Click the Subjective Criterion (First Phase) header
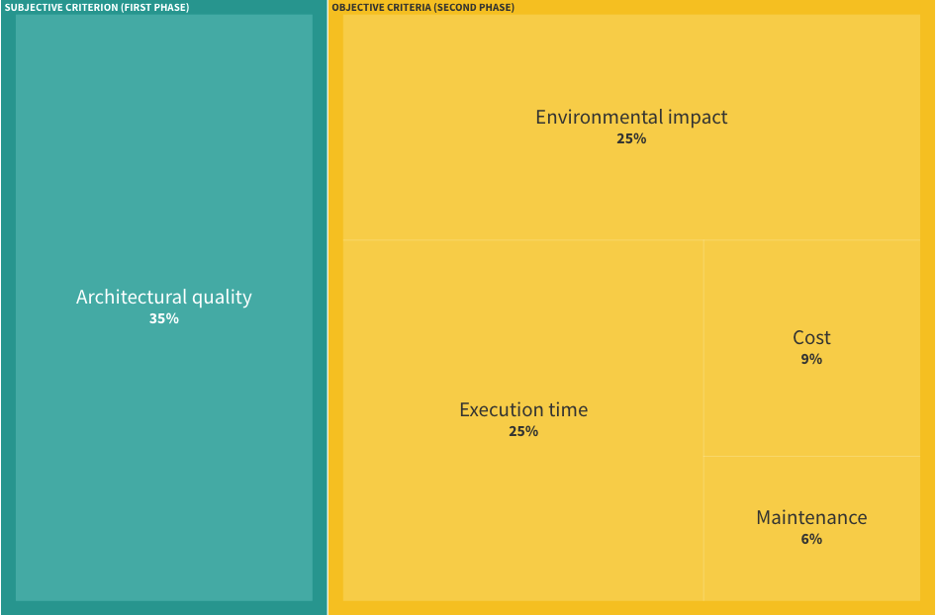This screenshot has height=615, width=936. tap(97, 7)
